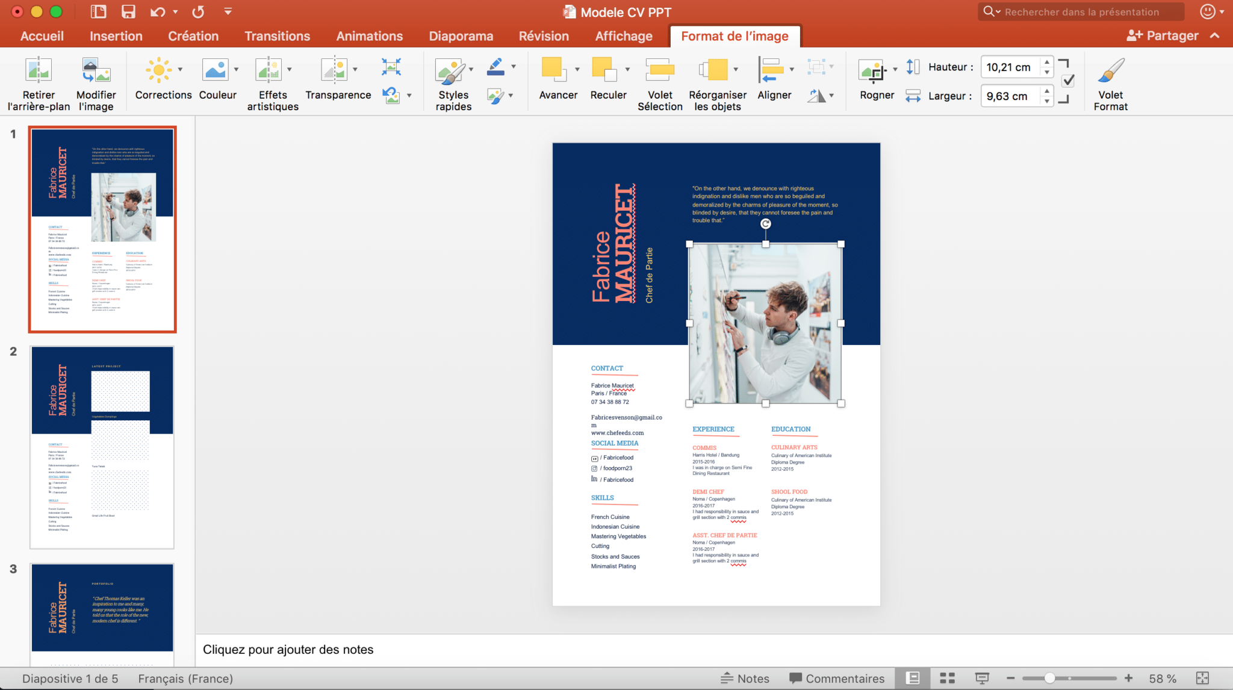The width and height of the screenshot is (1233, 690).
Task: Click the undo arrow icon
Action: [x=158, y=11]
